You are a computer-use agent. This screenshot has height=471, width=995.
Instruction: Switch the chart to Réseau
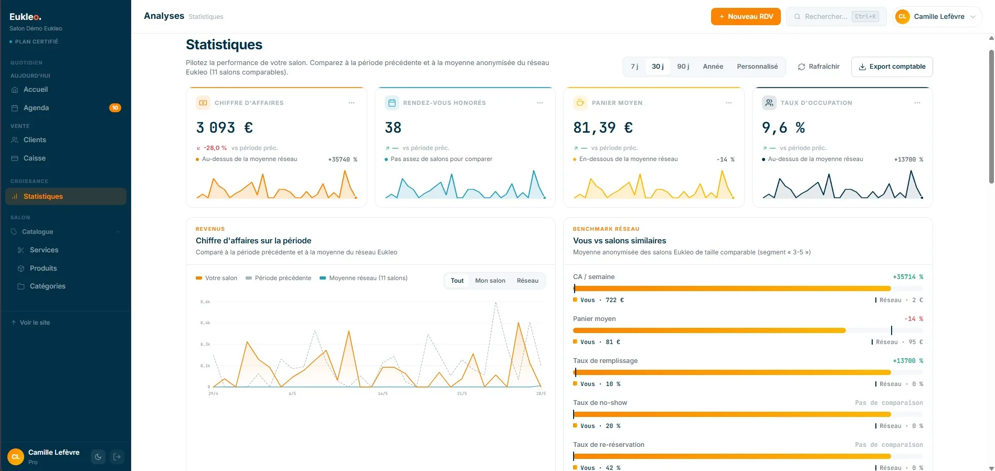[x=527, y=281]
